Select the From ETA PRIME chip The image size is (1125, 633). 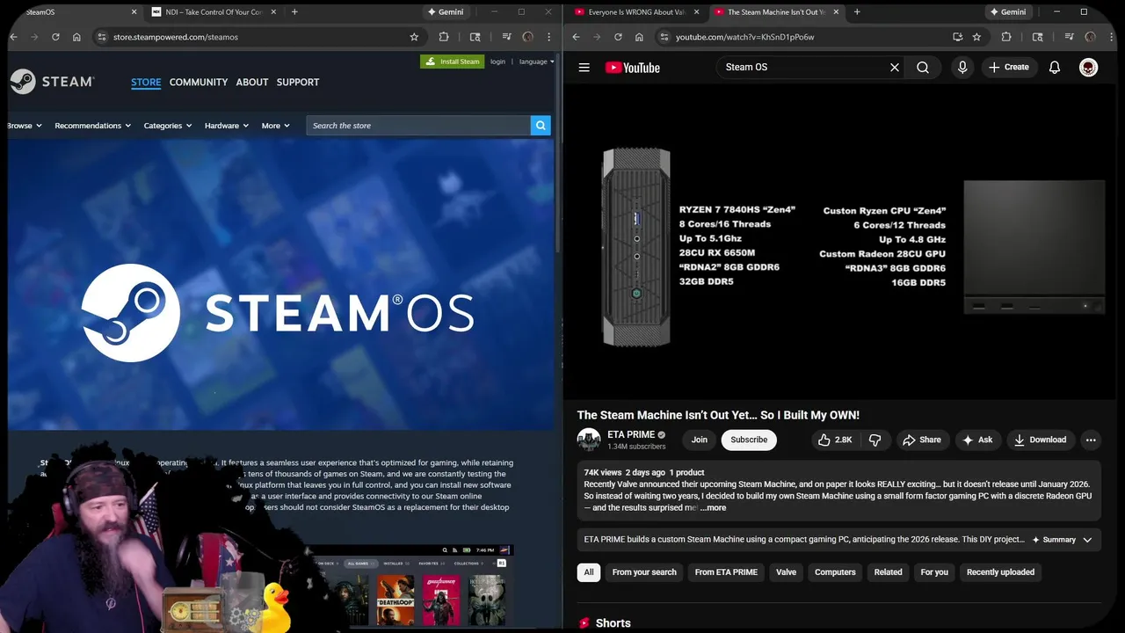pyautogui.click(x=726, y=572)
